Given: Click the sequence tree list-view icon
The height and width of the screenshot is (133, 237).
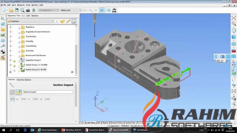Looking at the screenshot, I should pos(74,22).
